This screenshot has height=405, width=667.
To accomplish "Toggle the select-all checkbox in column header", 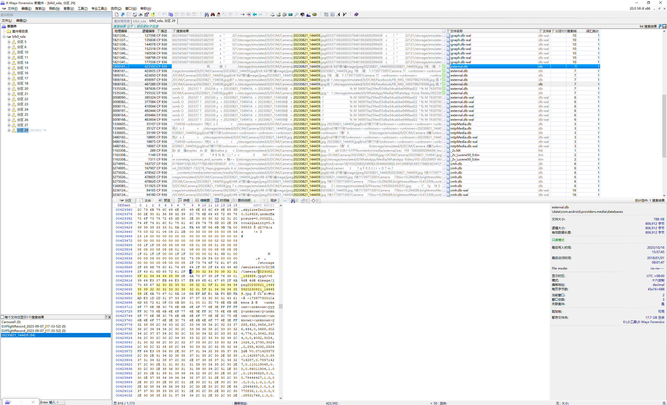I will [444, 31].
